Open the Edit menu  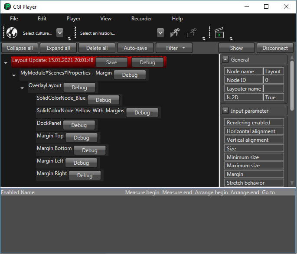click(42, 19)
